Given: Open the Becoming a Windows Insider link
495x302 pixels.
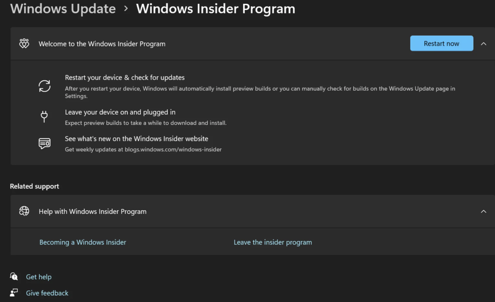Looking at the screenshot, I should [x=83, y=243].
